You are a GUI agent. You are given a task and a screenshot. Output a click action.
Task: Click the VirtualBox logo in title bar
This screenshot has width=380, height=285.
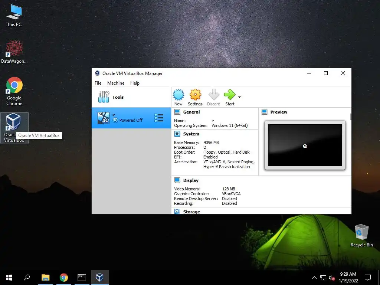pos(97,73)
